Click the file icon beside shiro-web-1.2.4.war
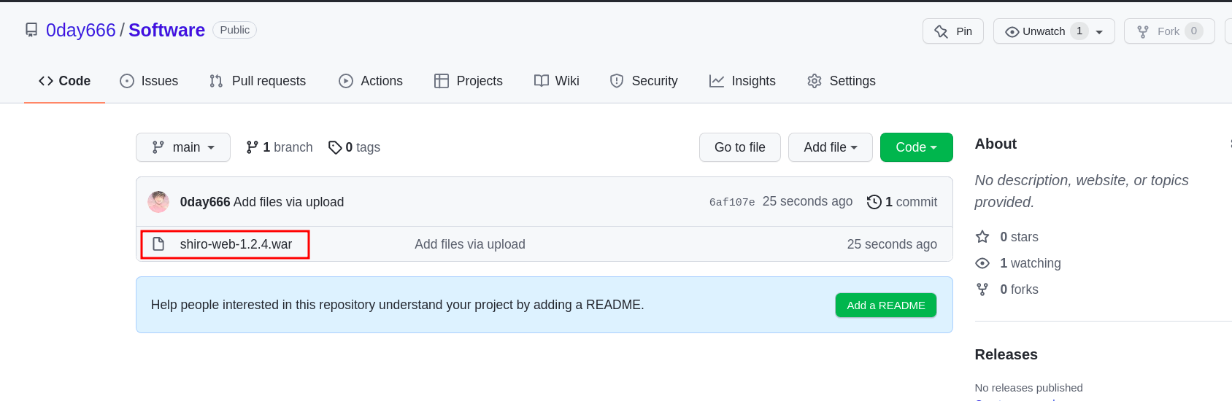 coord(158,244)
